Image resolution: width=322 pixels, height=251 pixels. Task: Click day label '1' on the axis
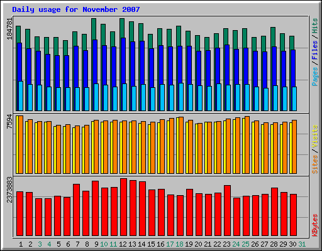point(21,244)
